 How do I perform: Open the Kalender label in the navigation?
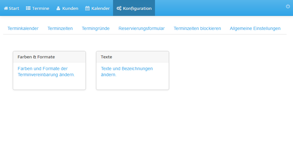coord(101,8)
